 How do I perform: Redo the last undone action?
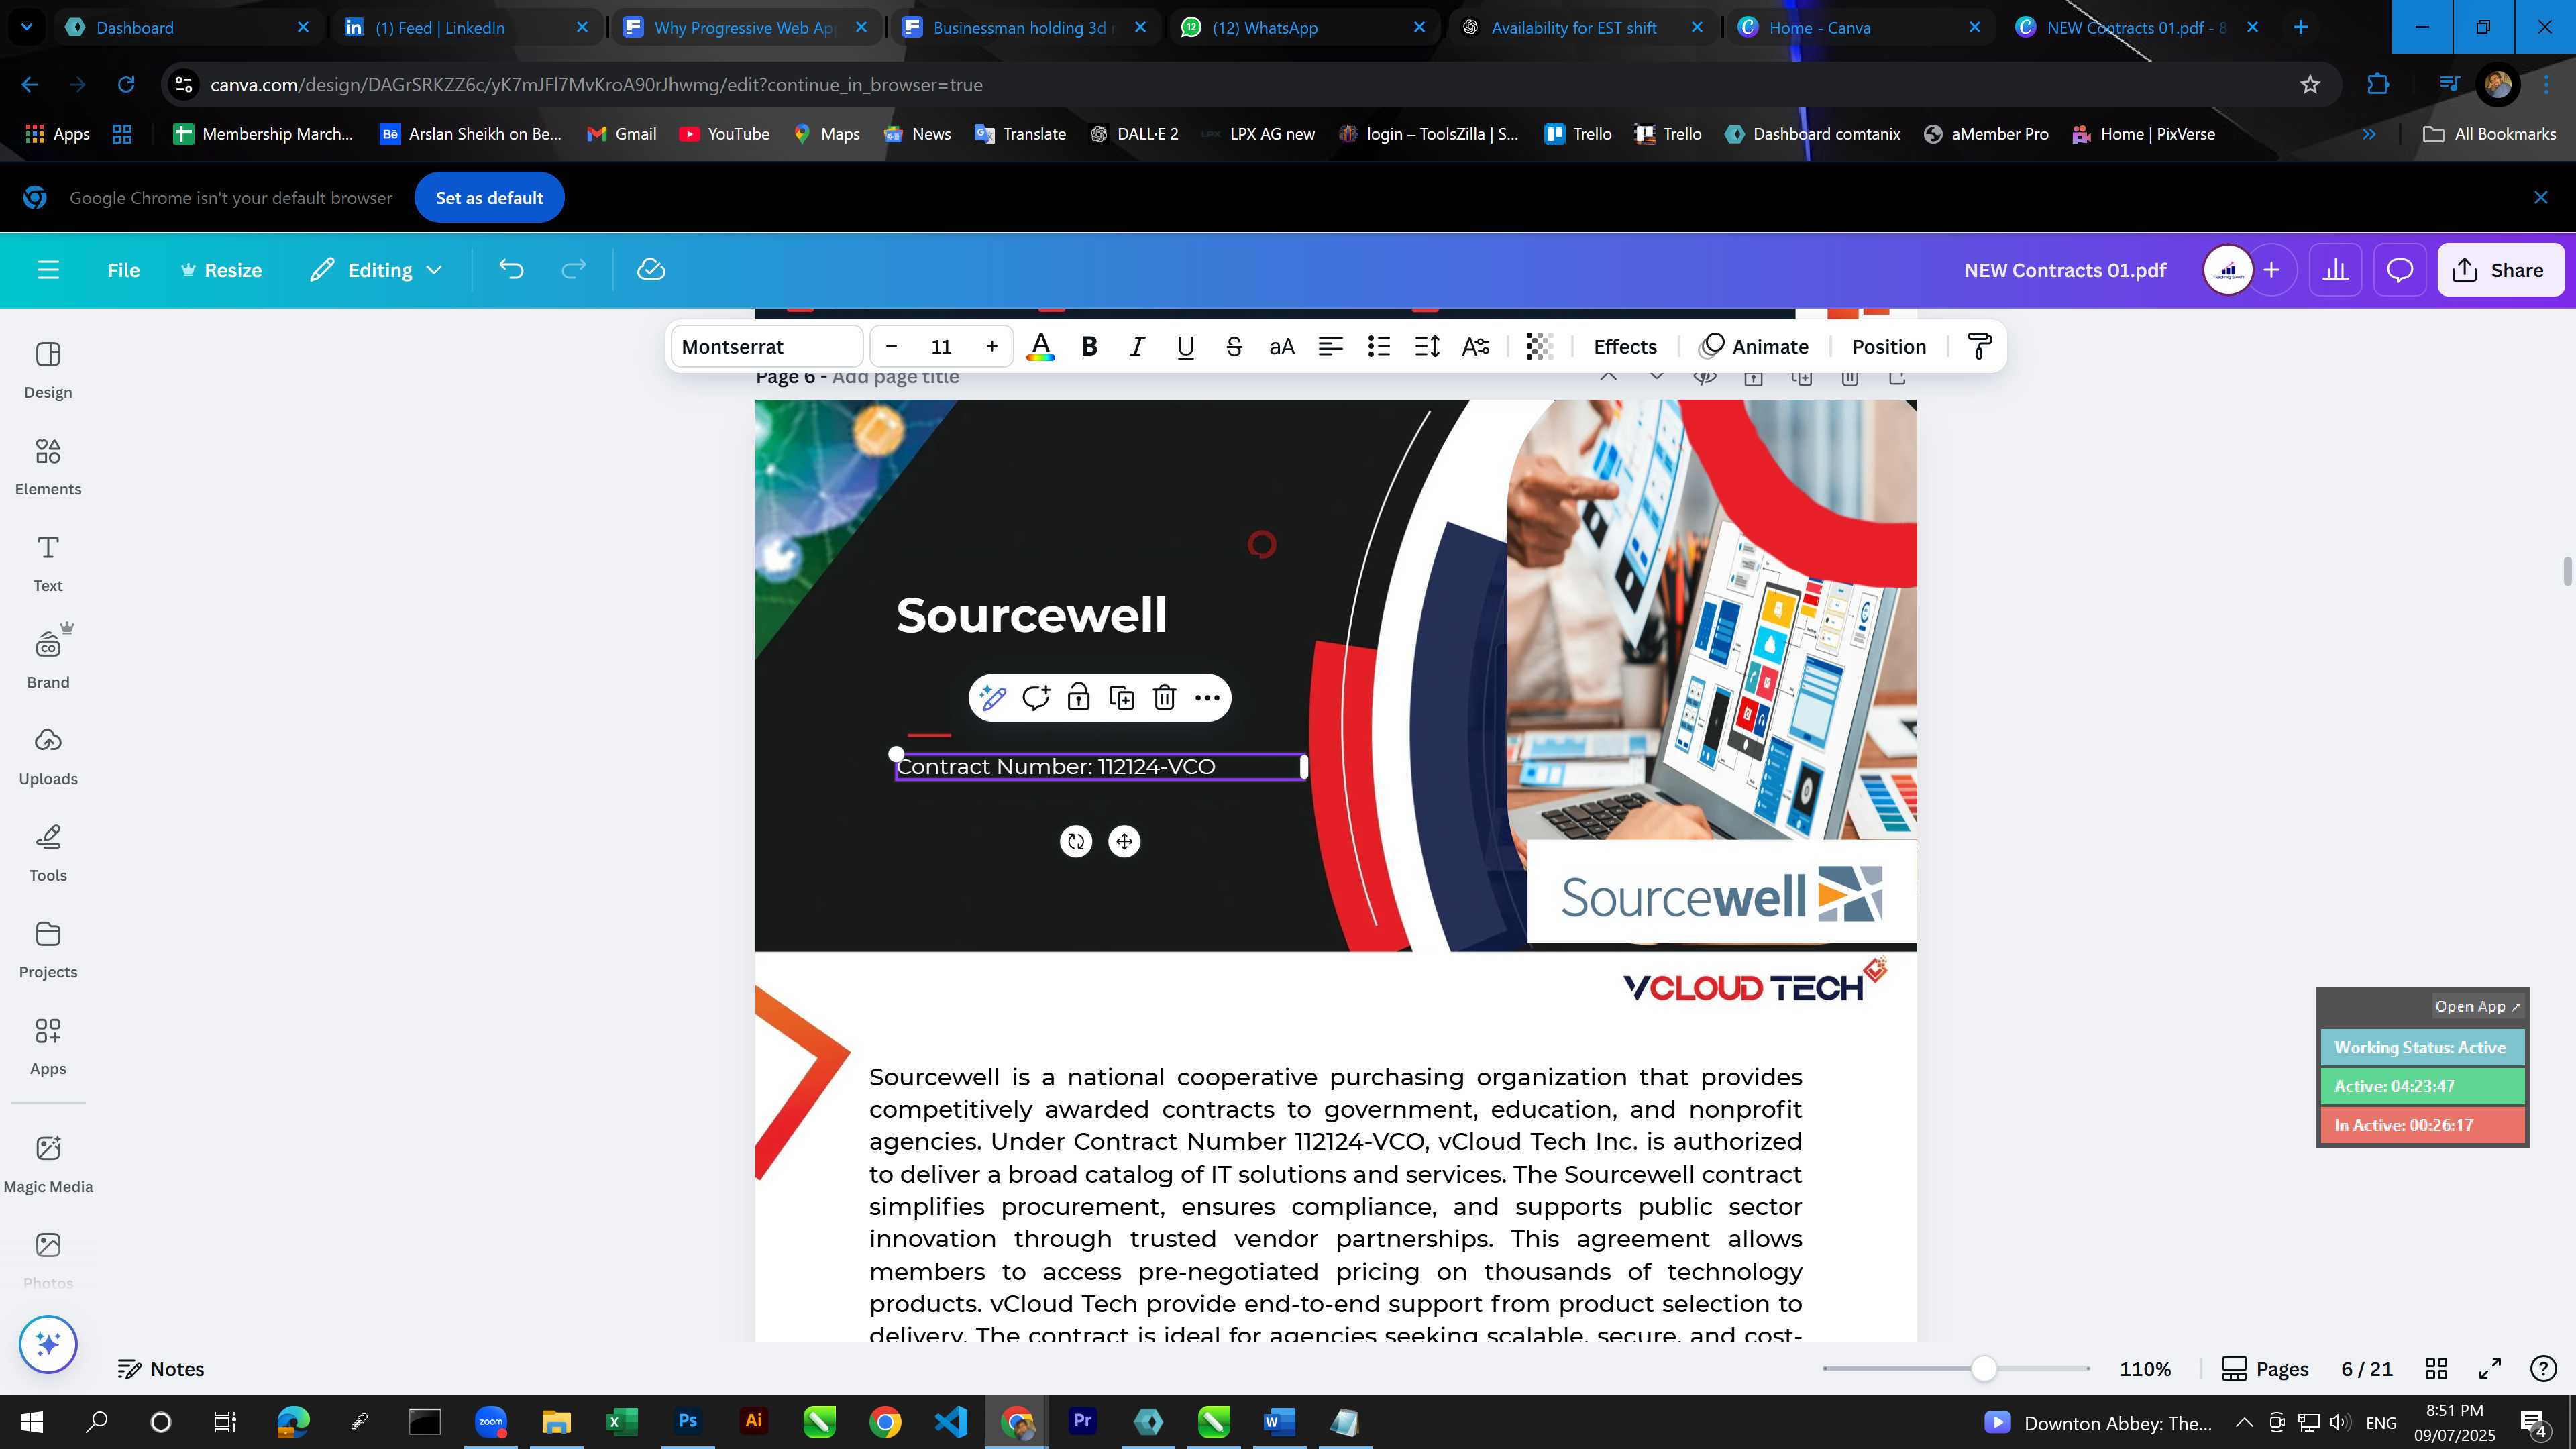coord(573,270)
